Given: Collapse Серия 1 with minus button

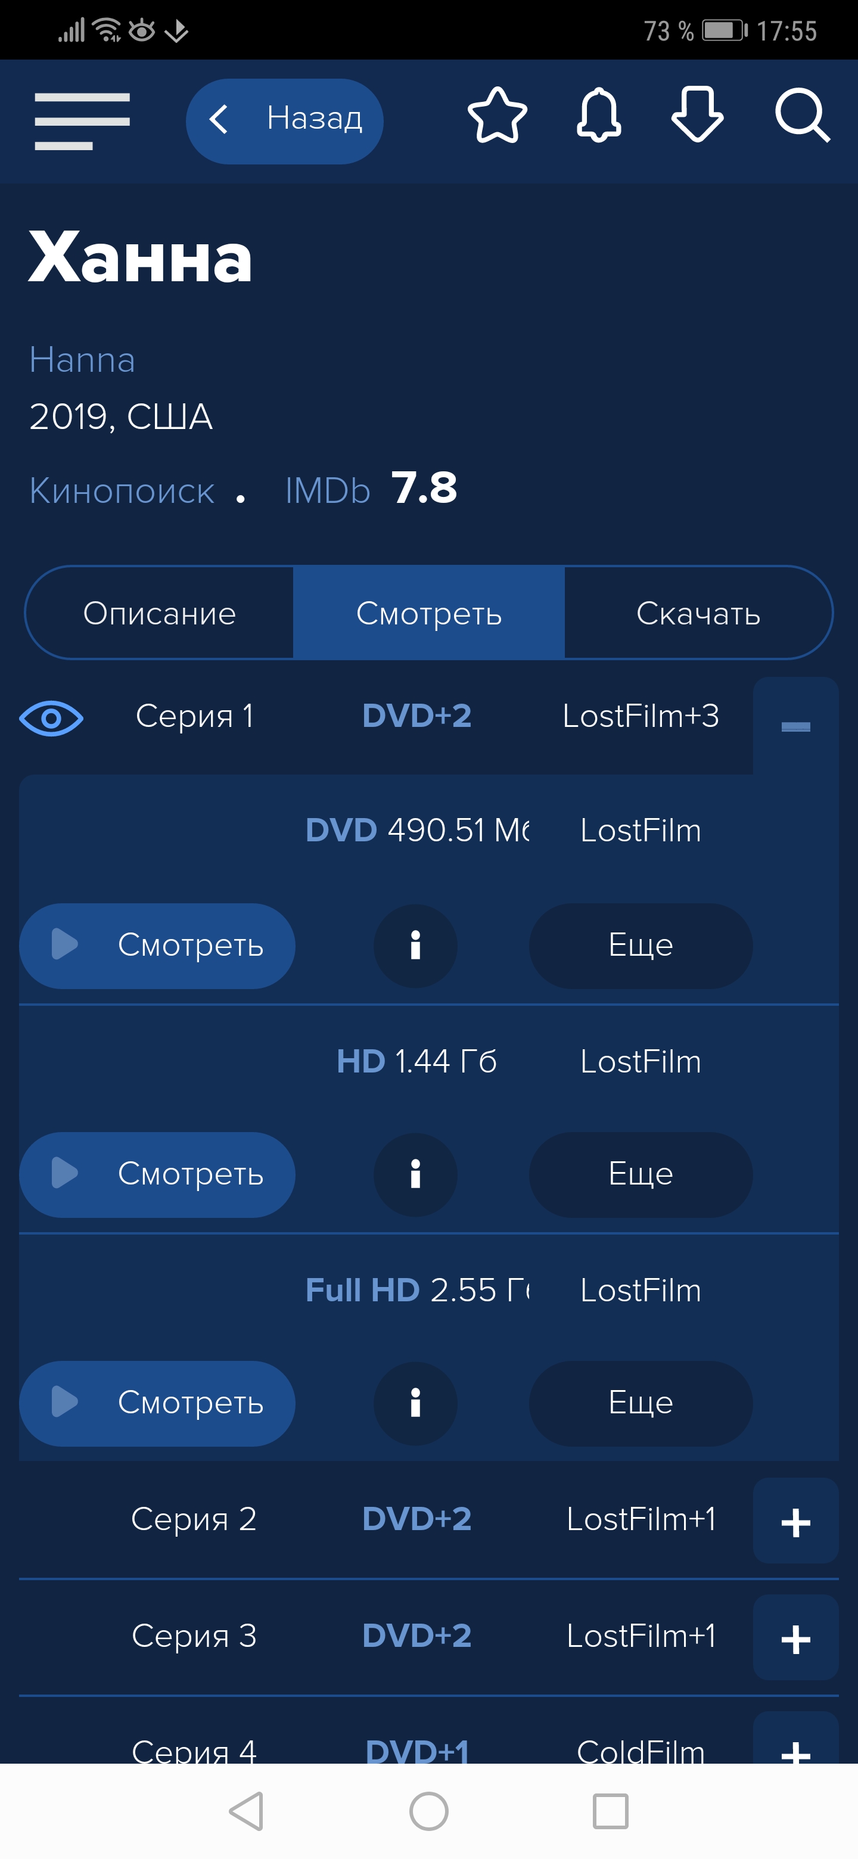Looking at the screenshot, I should pos(795,726).
